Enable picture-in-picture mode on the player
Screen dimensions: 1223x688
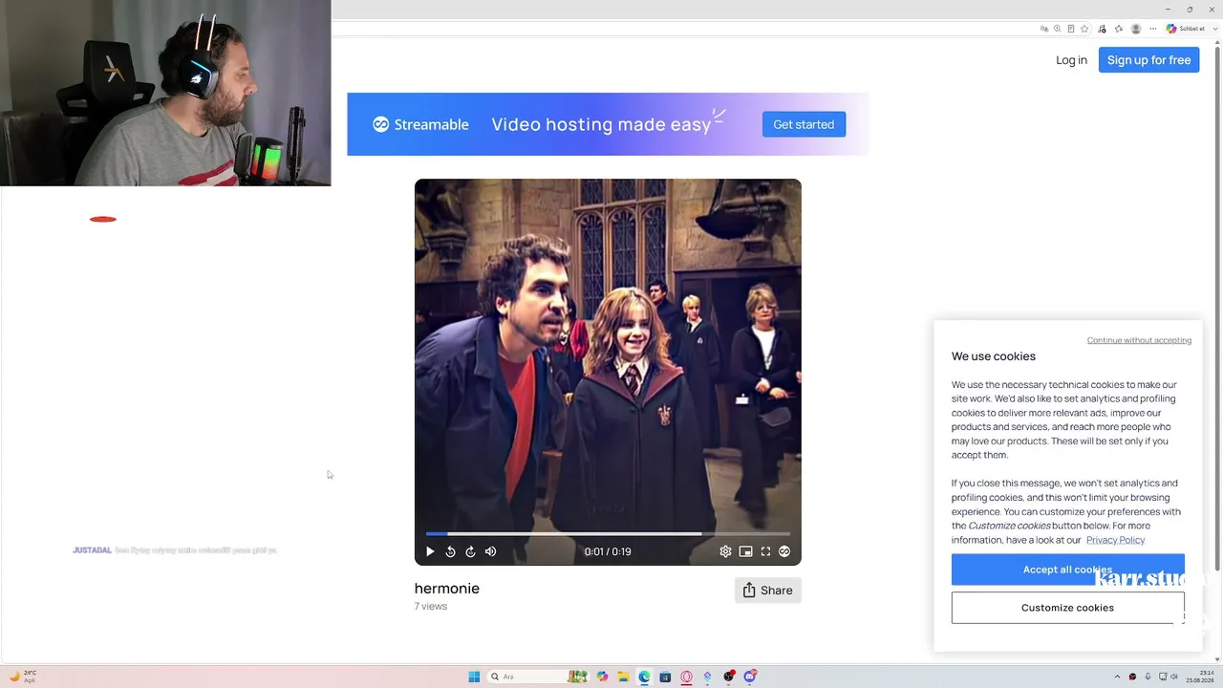pos(745,551)
